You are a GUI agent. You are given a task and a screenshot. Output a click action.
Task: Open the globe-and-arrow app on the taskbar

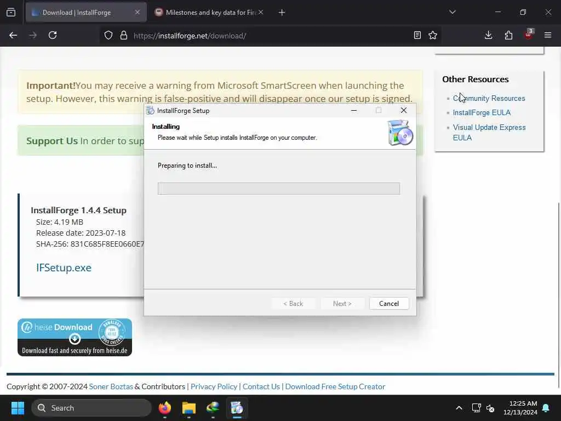pos(213,408)
